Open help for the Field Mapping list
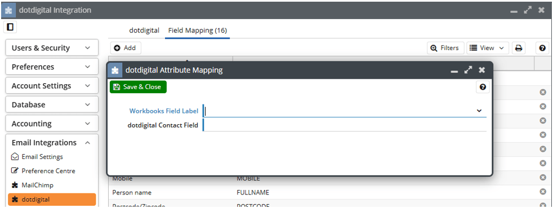 [x=542, y=48]
